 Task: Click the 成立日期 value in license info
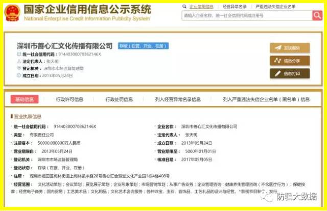click(x=197, y=143)
